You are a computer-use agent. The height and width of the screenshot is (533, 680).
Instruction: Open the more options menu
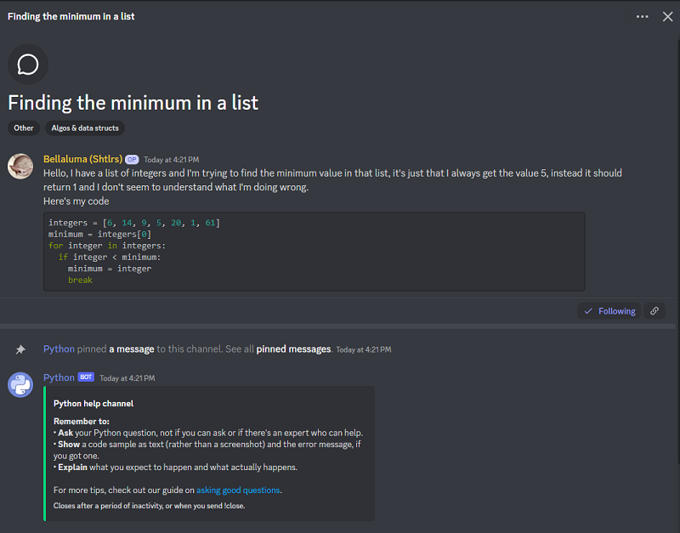pos(643,16)
